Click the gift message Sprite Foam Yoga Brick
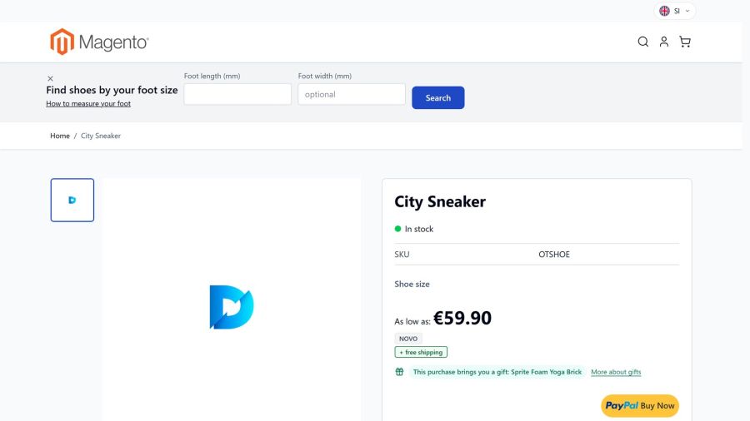Viewport: 750px width, 421px height. coord(497,372)
